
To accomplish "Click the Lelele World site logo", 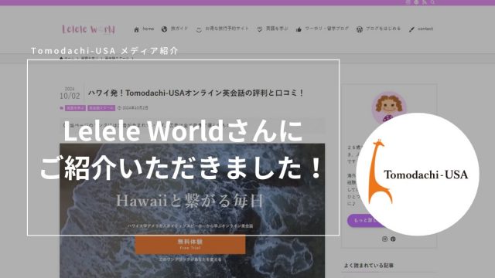I will point(88,29).
